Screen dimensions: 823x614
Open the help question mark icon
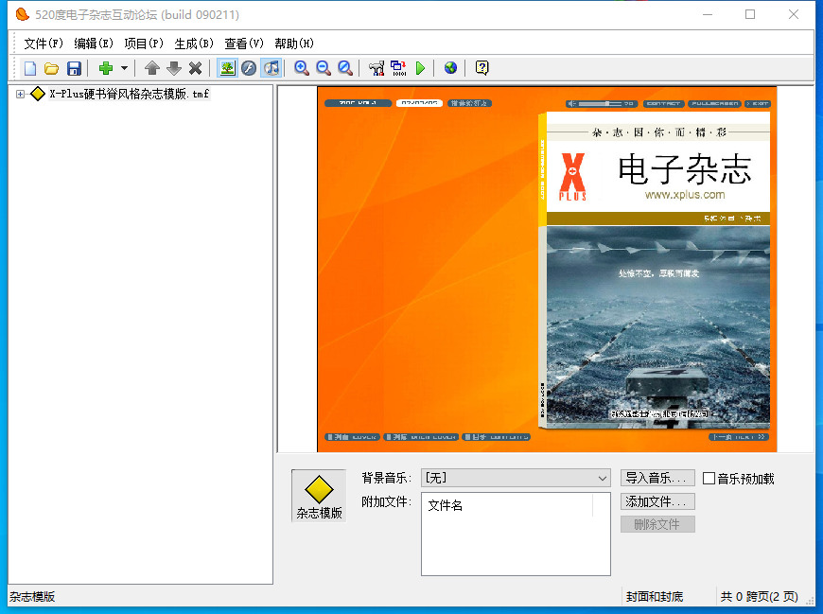click(482, 68)
